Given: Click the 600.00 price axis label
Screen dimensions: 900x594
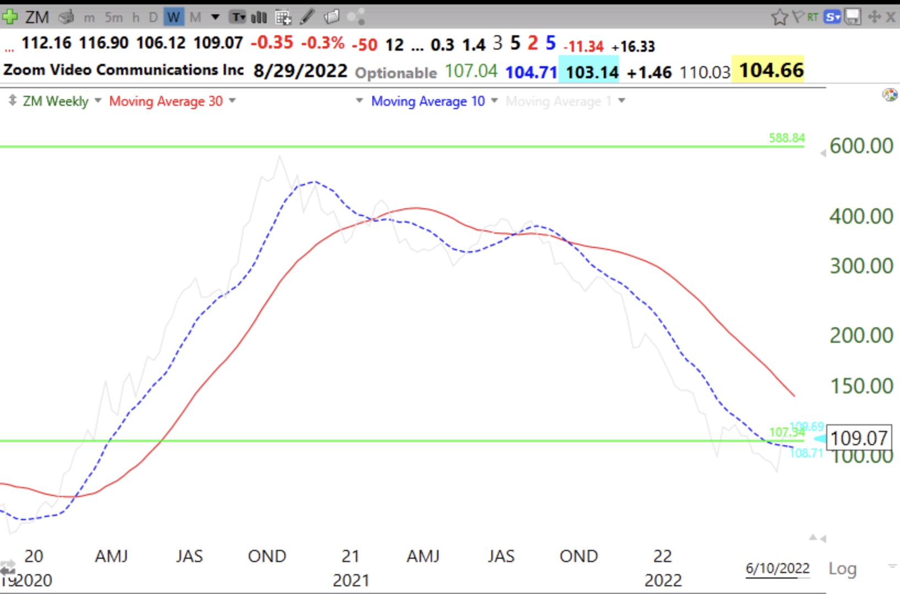Looking at the screenshot, I should point(861,146).
